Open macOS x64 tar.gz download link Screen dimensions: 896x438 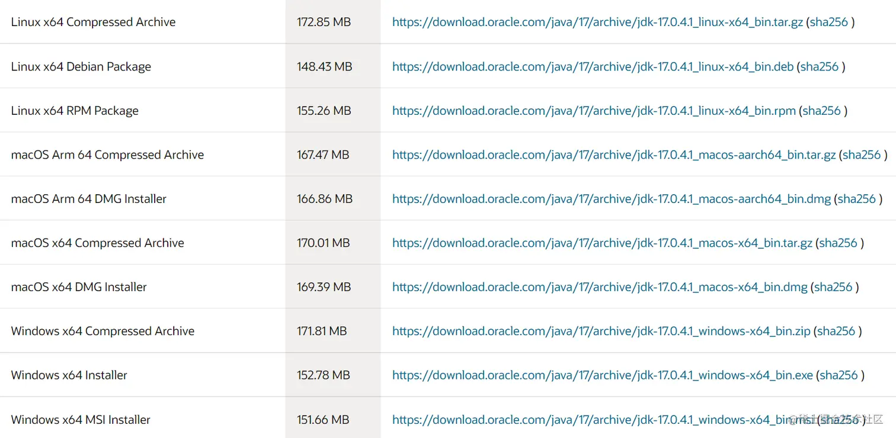[x=602, y=243]
